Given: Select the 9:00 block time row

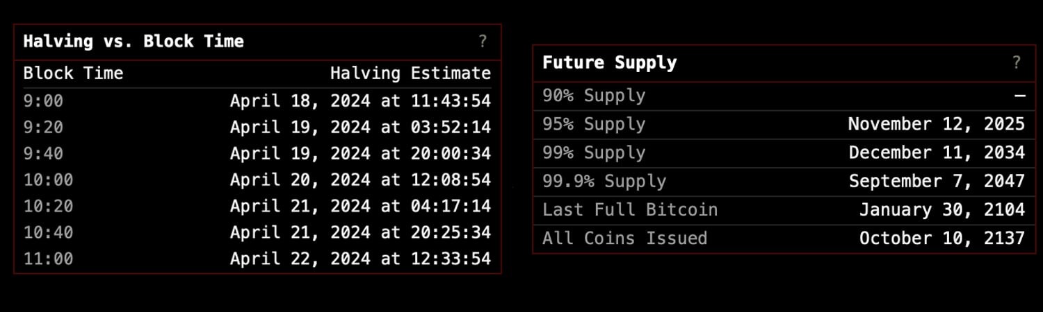Looking at the screenshot, I should [257, 101].
